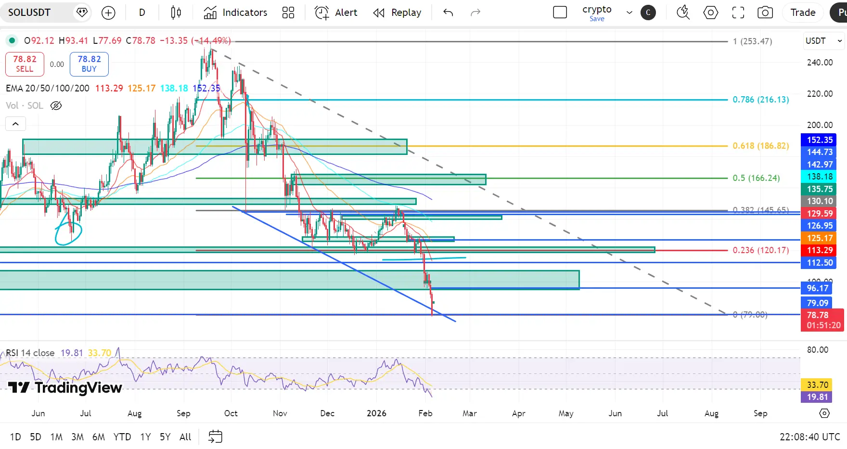Select the 138.18 cyan EMA price label

point(820,177)
